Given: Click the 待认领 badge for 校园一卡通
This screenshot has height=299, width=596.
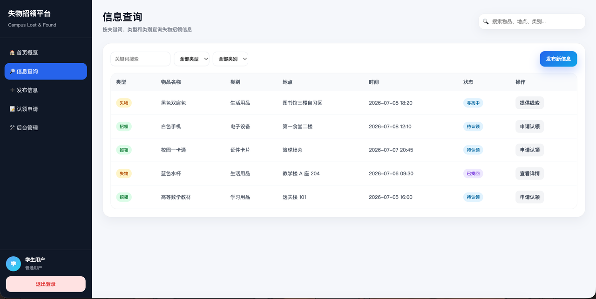Looking at the screenshot, I should pos(473,150).
